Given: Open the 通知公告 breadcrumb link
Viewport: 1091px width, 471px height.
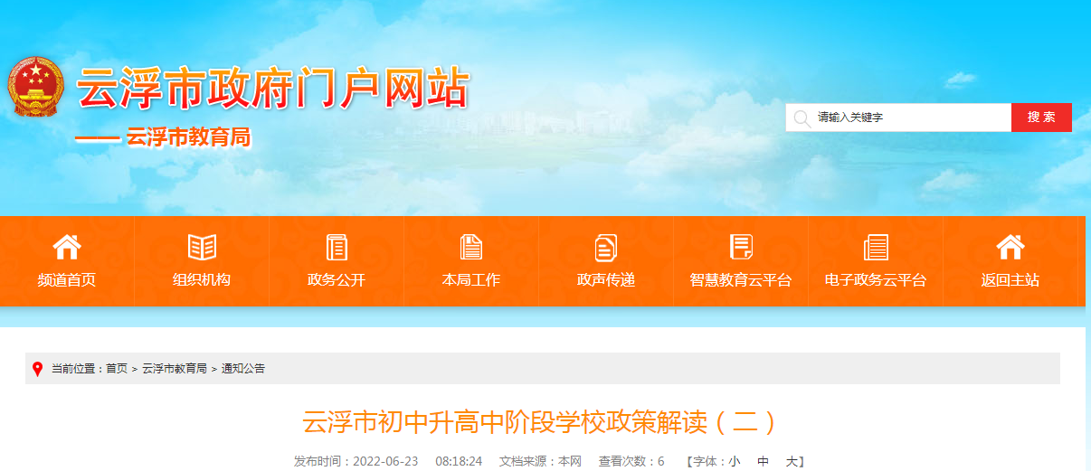Looking at the screenshot, I should 243,369.
